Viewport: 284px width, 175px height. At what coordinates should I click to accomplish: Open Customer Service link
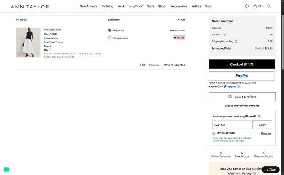pos(263,156)
